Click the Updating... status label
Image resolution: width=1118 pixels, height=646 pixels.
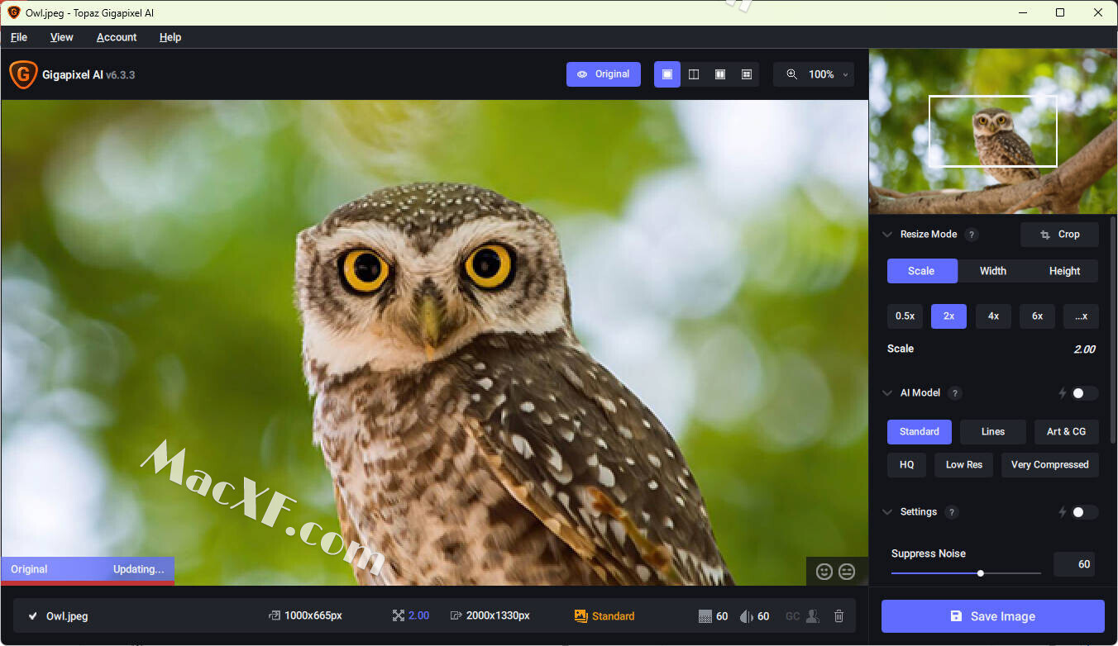pos(139,569)
